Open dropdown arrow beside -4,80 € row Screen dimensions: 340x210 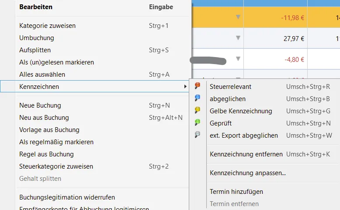[x=238, y=59]
